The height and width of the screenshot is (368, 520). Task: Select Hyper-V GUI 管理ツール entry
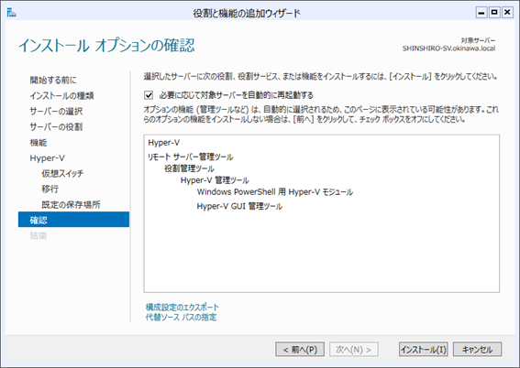pos(239,207)
